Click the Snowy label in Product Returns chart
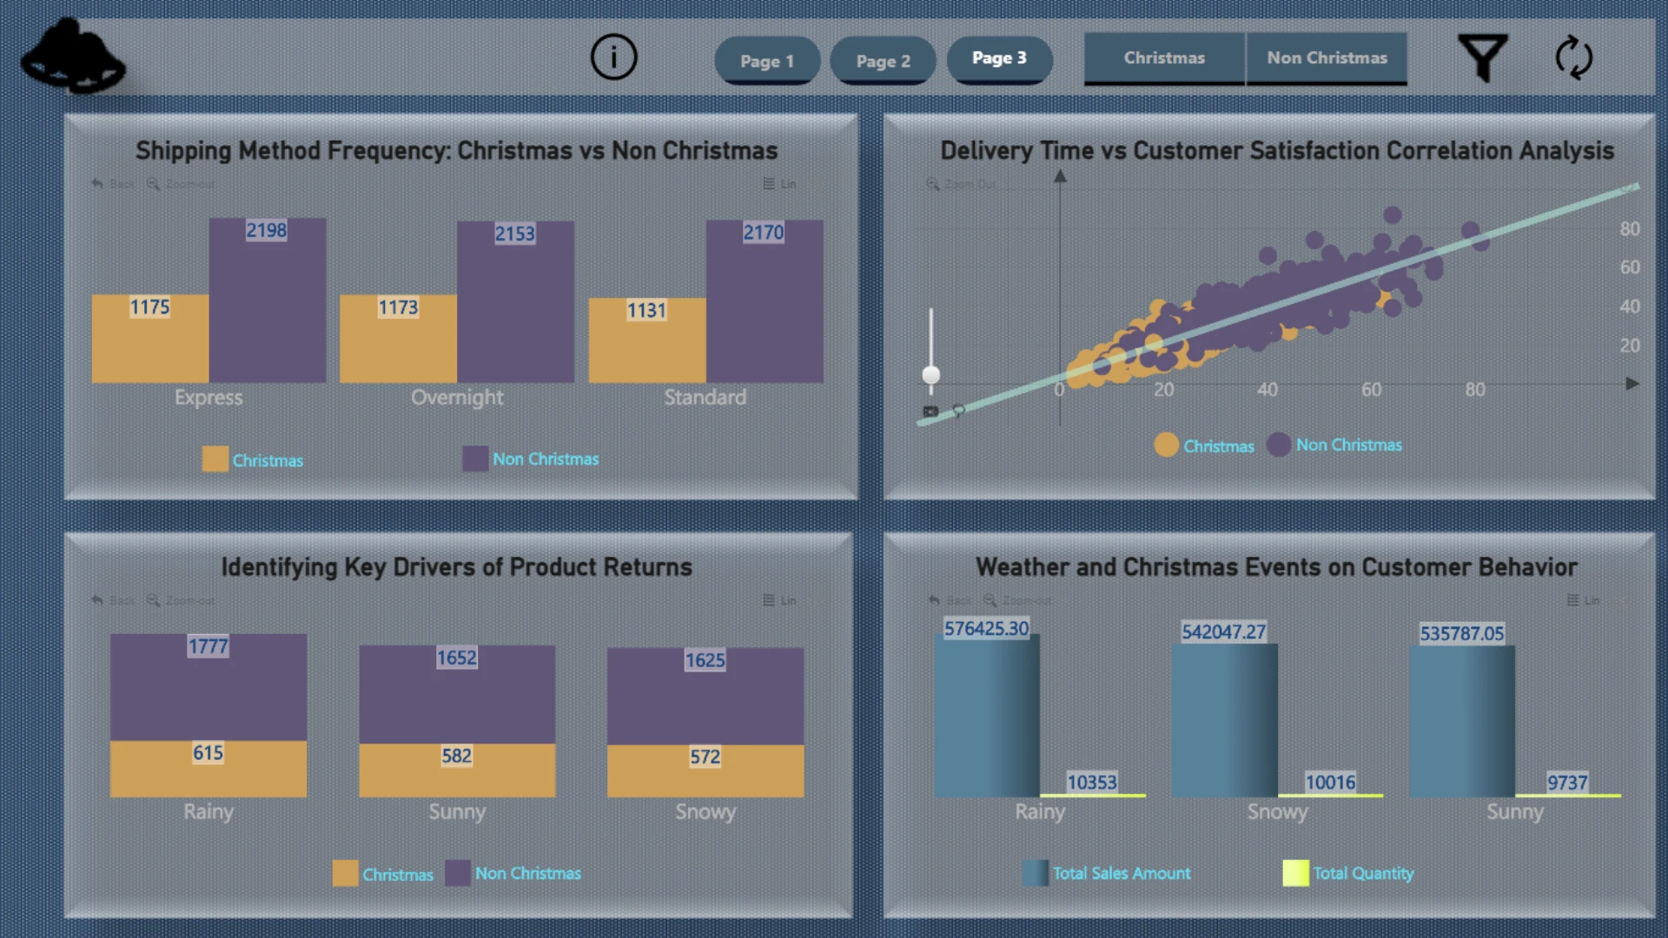 (x=705, y=812)
